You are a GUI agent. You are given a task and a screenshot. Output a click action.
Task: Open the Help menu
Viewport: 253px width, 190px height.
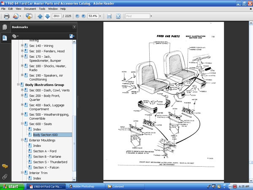click(x=63, y=9)
